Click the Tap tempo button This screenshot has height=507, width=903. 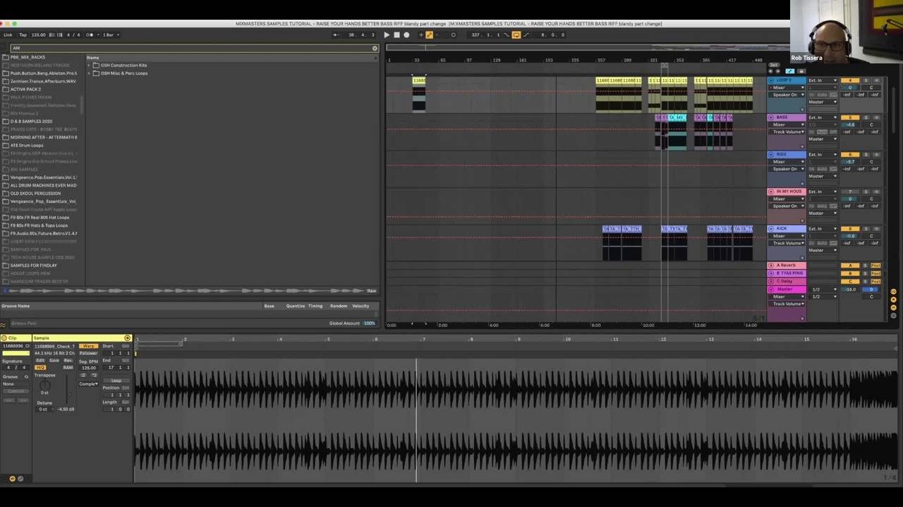pyautogui.click(x=23, y=35)
